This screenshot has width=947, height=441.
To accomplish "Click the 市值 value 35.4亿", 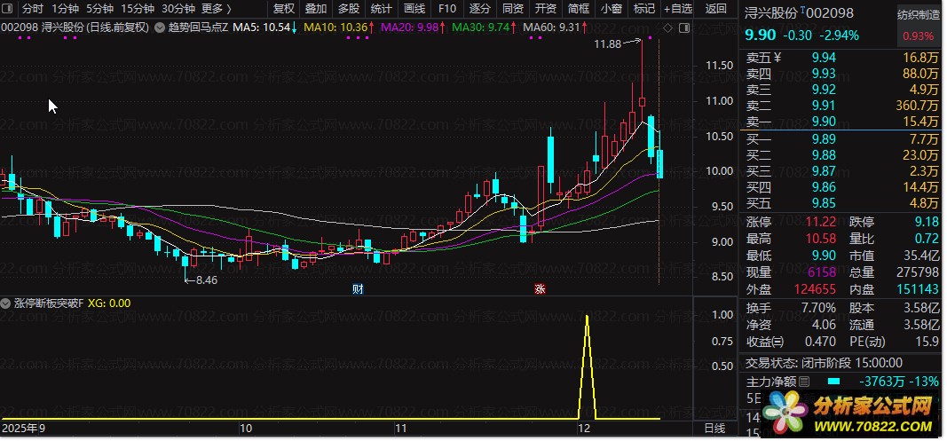I will click(920, 256).
